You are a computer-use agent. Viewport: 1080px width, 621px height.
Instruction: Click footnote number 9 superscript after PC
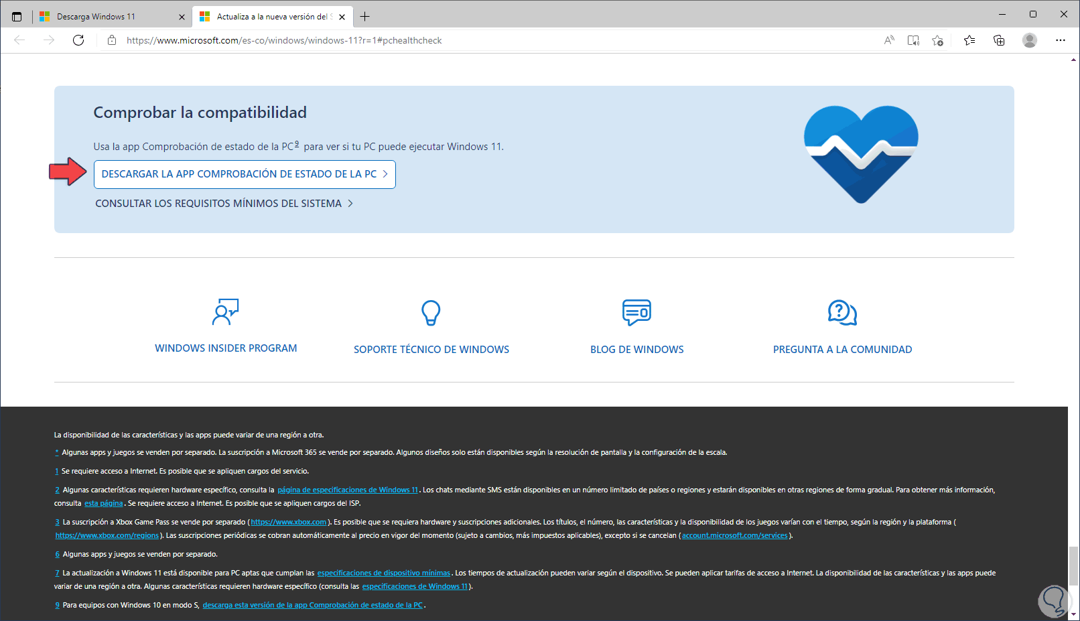[297, 144]
